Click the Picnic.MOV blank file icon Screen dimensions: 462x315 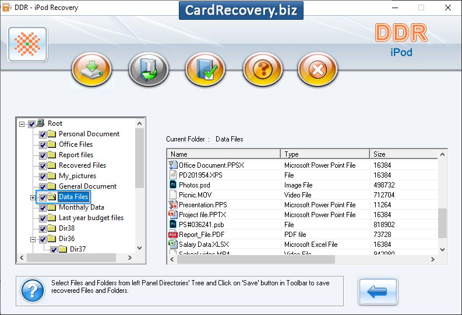[173, 194]
